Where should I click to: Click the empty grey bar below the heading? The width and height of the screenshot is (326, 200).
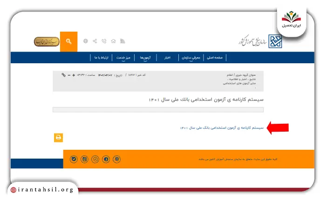158,110
